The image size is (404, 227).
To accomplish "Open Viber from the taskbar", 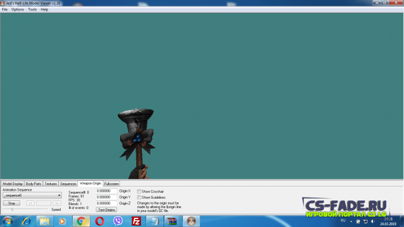I will pos(118,221).
